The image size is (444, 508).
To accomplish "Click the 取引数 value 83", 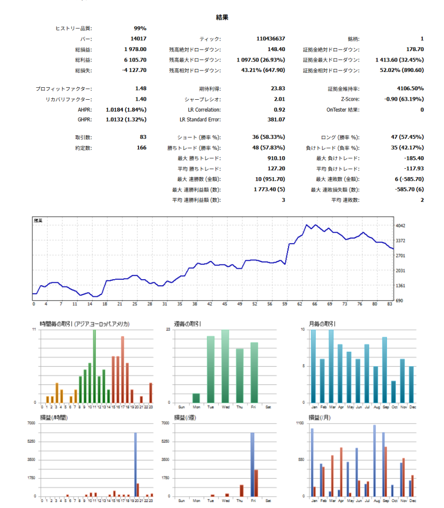I will 143,137.
